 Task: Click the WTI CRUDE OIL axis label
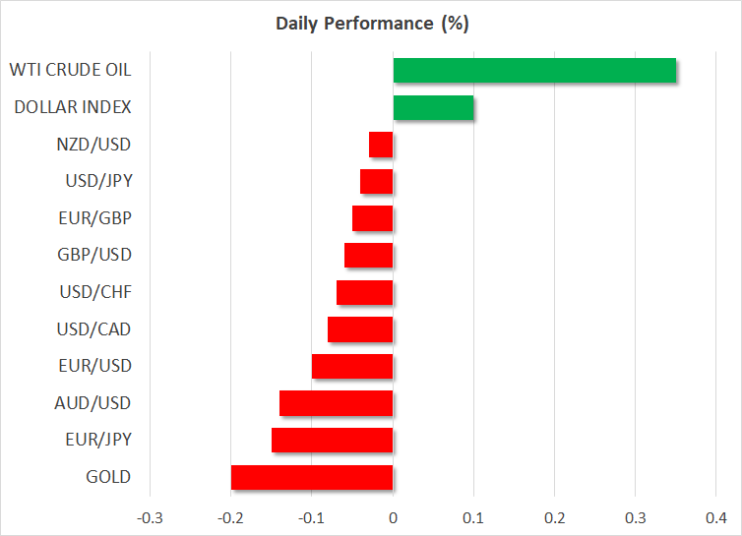[71, 71]
